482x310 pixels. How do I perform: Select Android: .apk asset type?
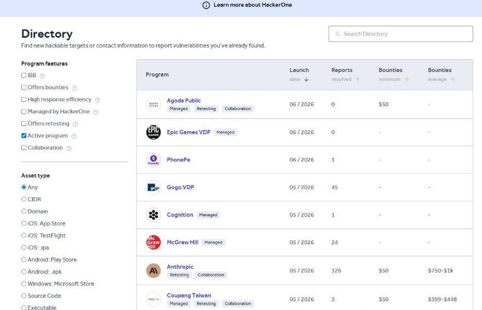pos(24,272)
